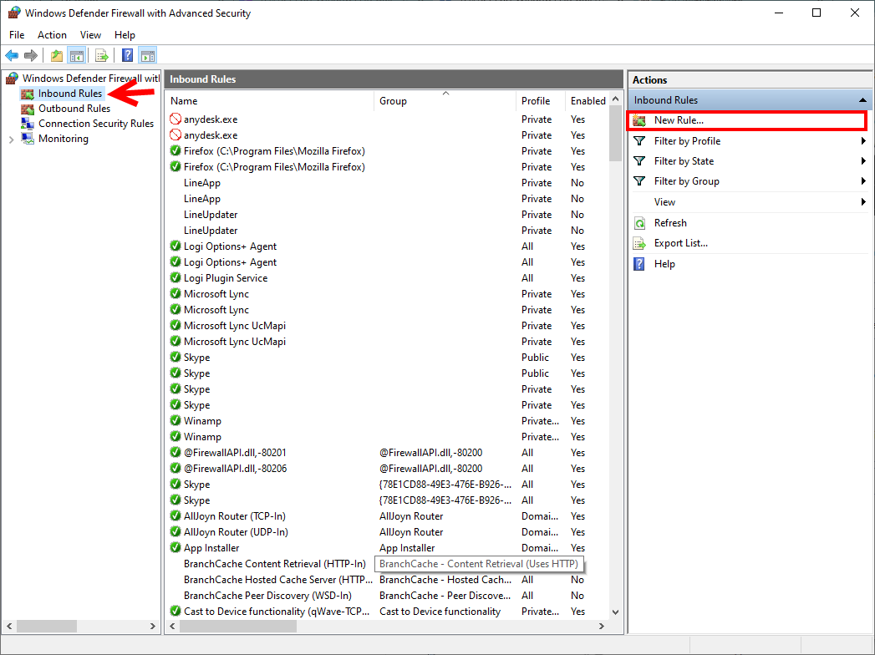875x655 pixels.
Task: Click the root firewall node icon in the tree
Action: 13,78
